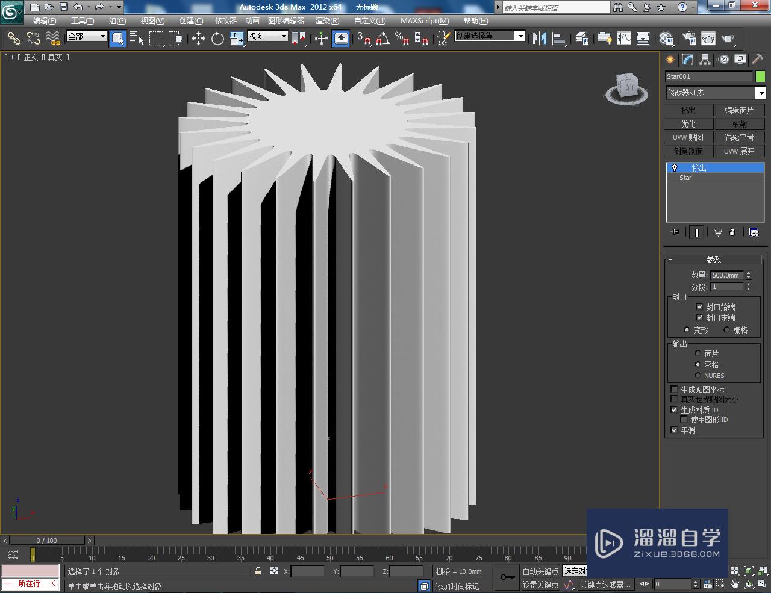The width and height of the screenshot is (771, 593).
Task: Open the 渲染(R) menu
Action: pos(328,20)
